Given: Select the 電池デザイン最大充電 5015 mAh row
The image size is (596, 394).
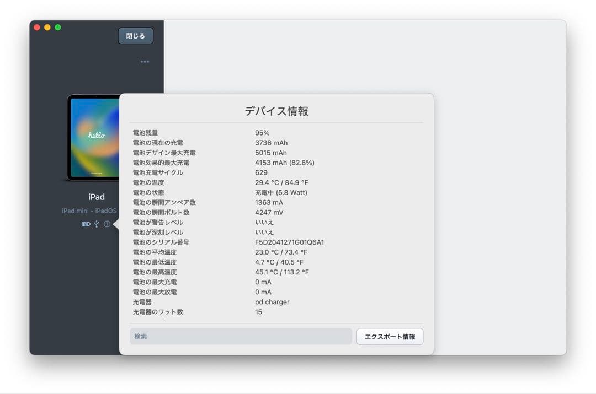Looking at the screenshot, I should coord(221,152).
